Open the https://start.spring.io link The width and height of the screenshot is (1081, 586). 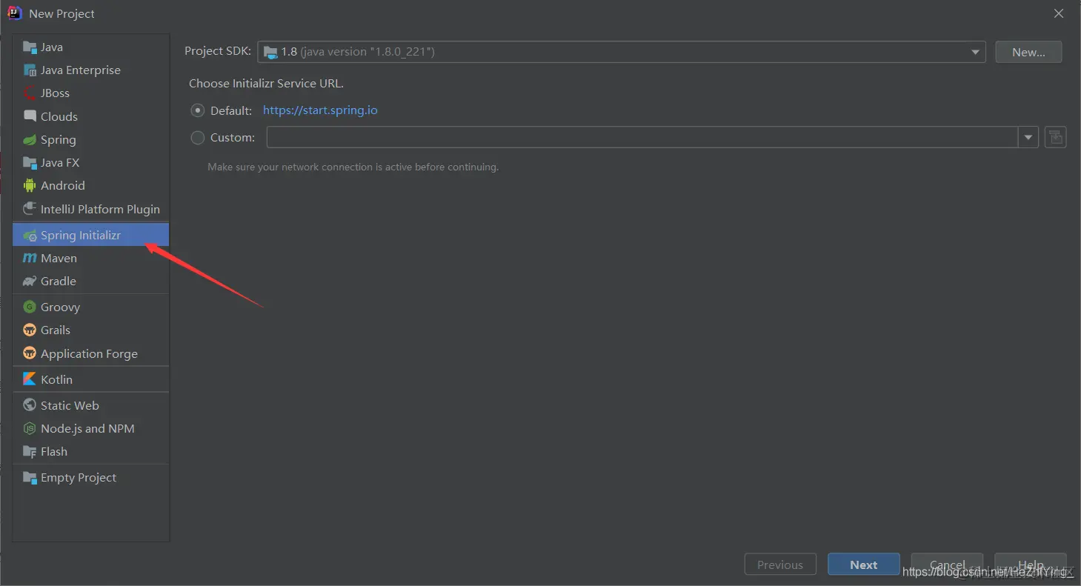pos(320,110)
